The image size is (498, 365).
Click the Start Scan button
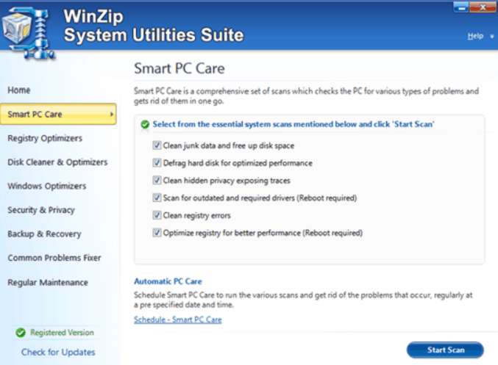pyautogui.click(x=445, y=350)
